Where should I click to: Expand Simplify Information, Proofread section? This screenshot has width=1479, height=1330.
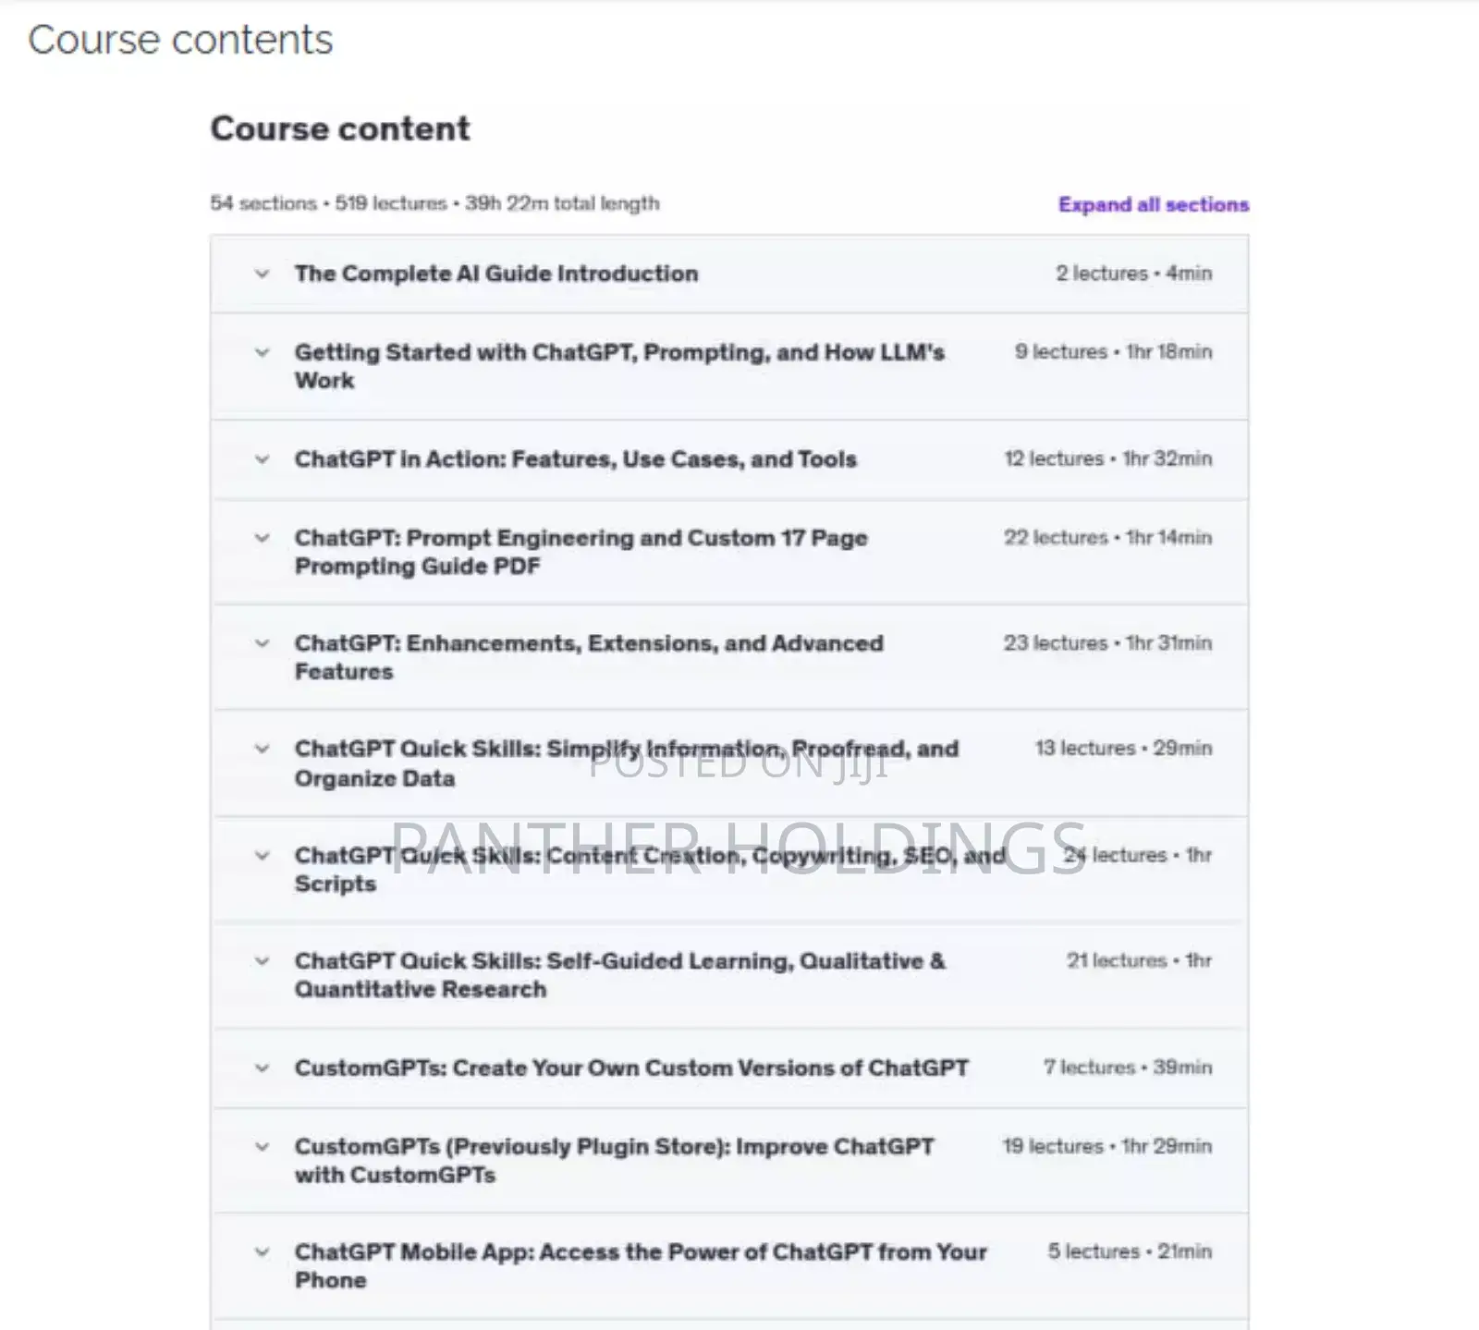coord(627,763)
